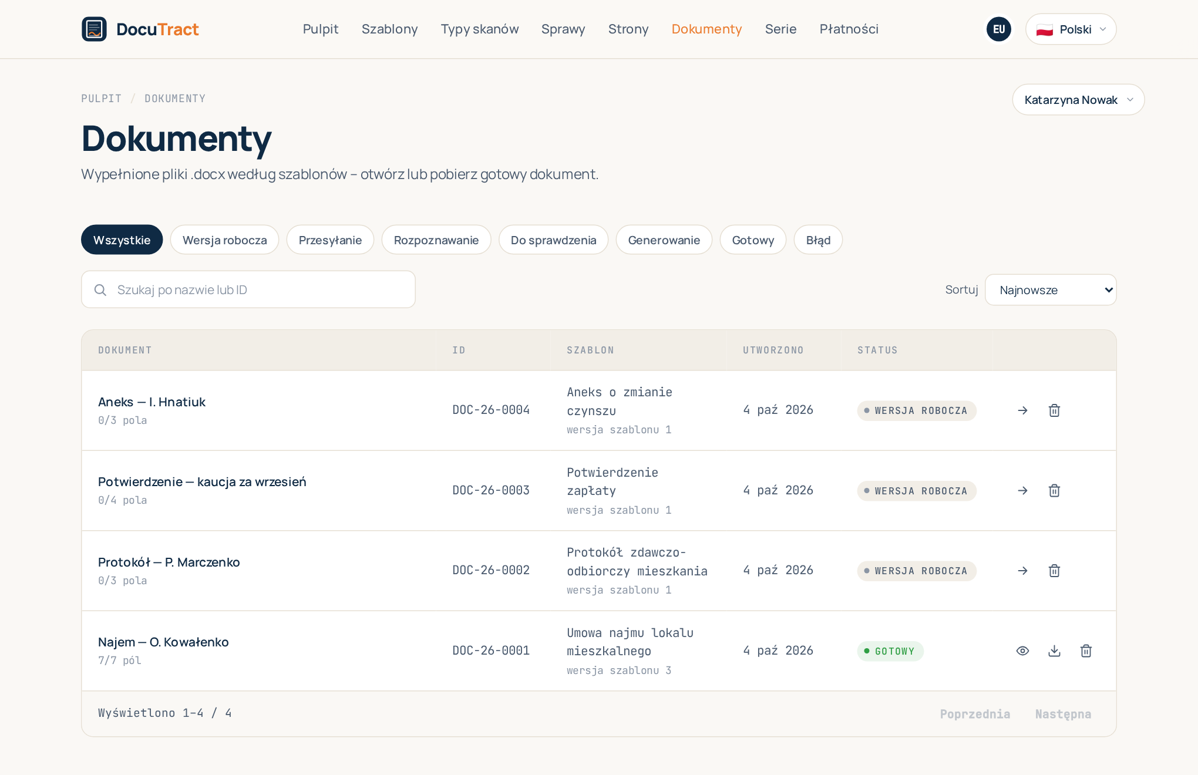Open Serie navigation item
Screen dimensions: 1198x775
point(780,29)
